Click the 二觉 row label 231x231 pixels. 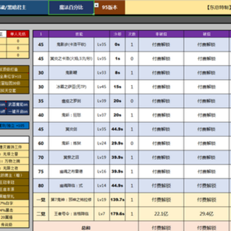[x=40, y=214]
